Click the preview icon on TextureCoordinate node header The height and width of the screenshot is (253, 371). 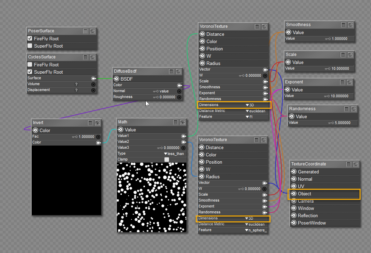[356, 164]
